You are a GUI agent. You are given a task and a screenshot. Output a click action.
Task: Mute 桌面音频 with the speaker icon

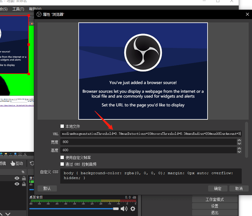point(124,209)
